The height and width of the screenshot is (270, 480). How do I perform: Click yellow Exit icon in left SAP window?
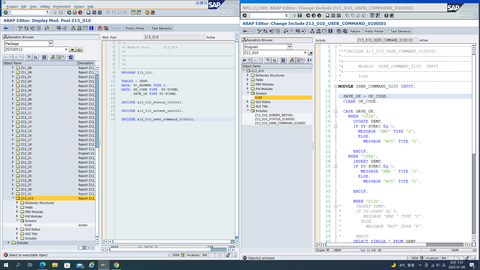[x=75, y=12]
